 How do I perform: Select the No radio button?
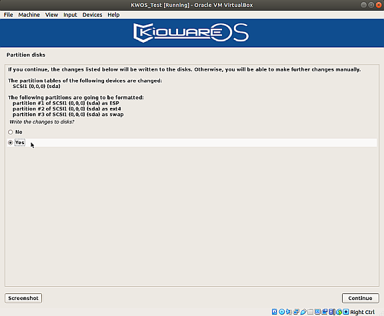point(10,132)
